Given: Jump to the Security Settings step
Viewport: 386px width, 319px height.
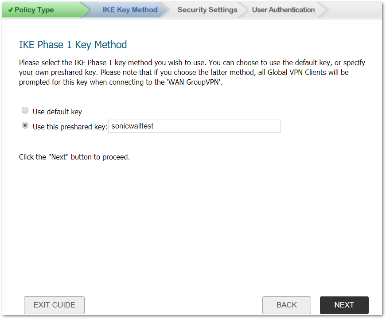Looking at the screenshot, I should pos(207,10).
